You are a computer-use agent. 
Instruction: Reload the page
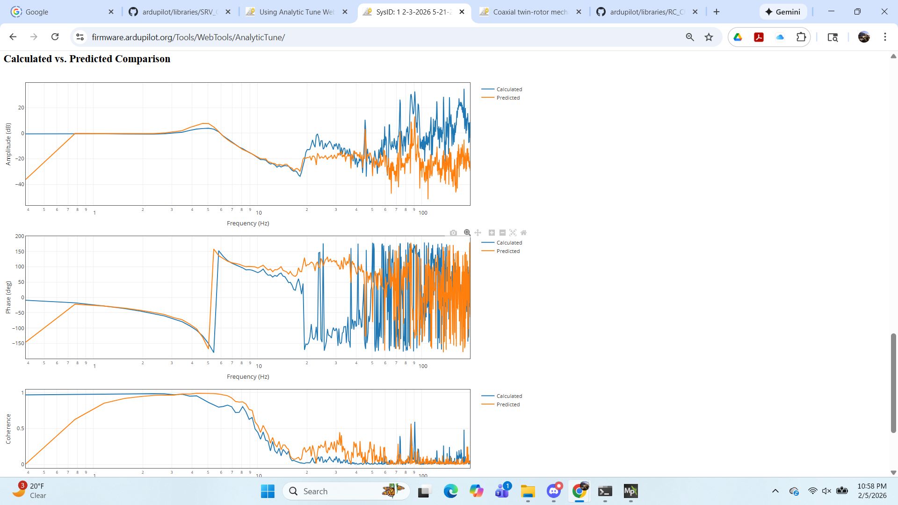click(x=55, y=37)
